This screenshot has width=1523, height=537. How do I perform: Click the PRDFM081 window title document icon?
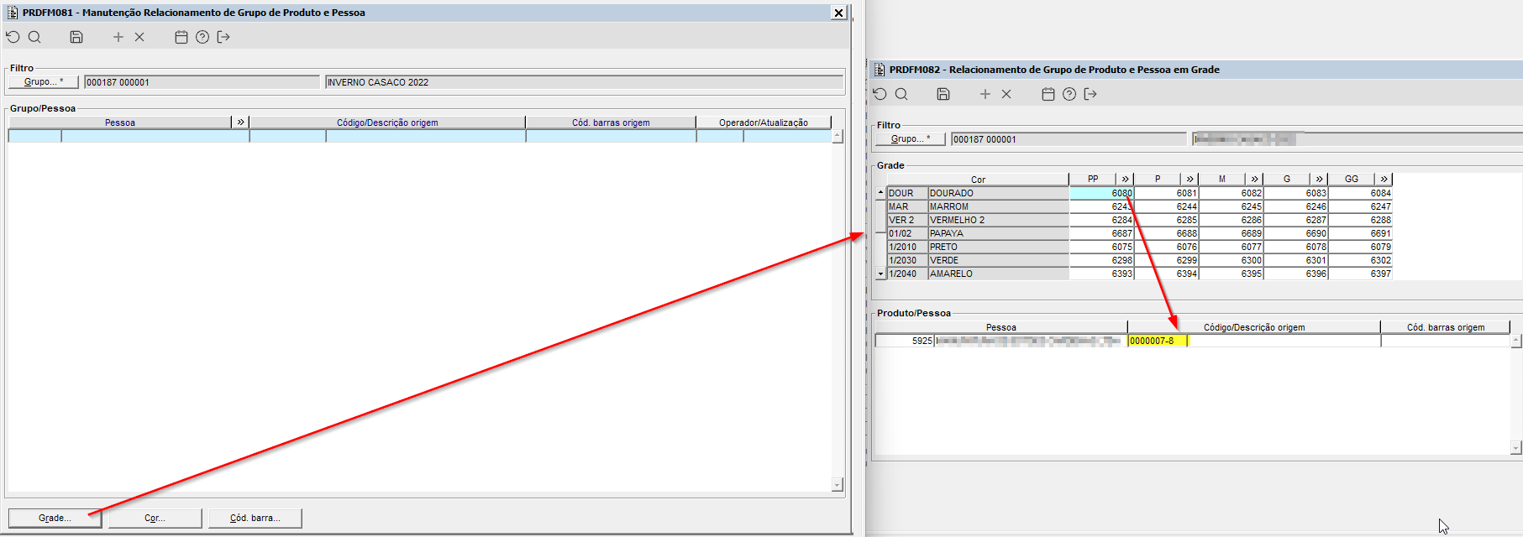pos(13,13)
